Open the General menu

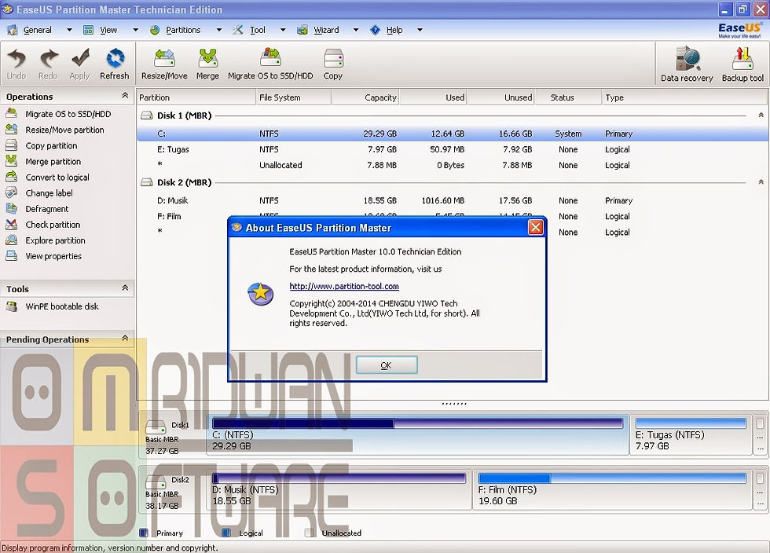tap(38, 30)
